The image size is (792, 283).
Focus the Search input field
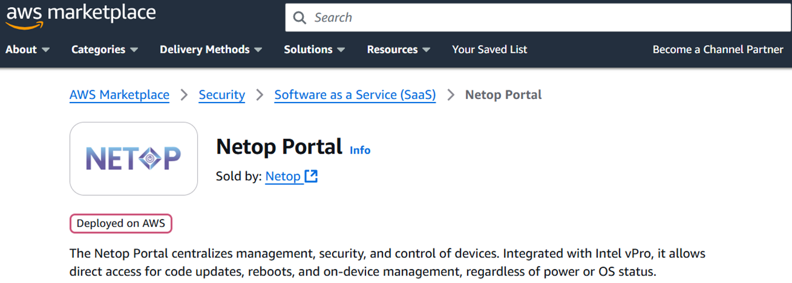tap(538, 18)
